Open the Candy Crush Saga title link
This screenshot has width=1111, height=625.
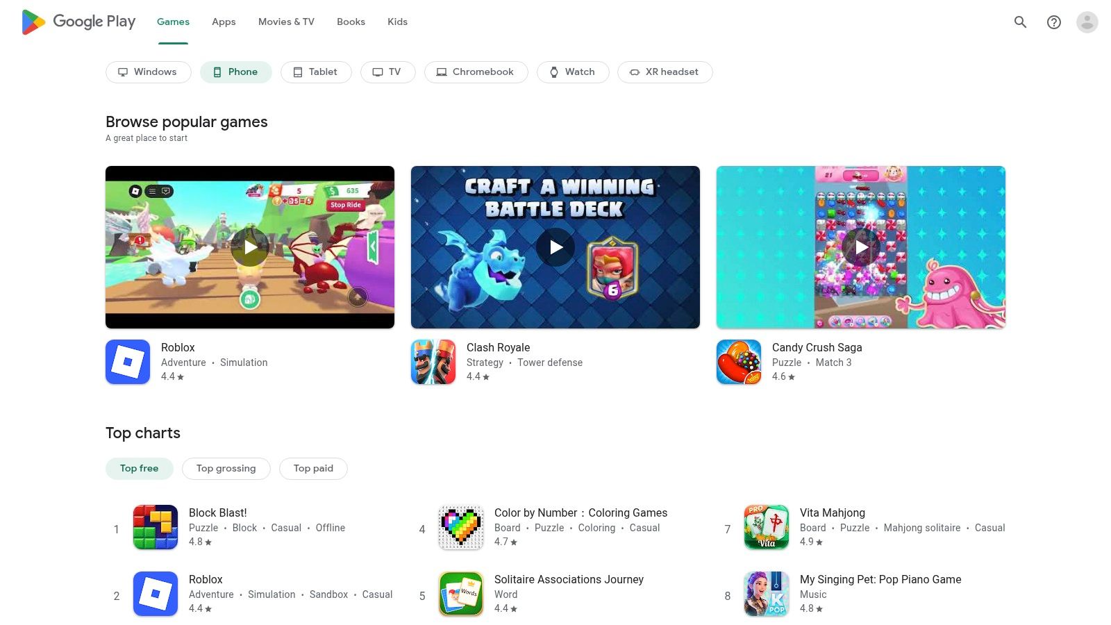point(817,348)
